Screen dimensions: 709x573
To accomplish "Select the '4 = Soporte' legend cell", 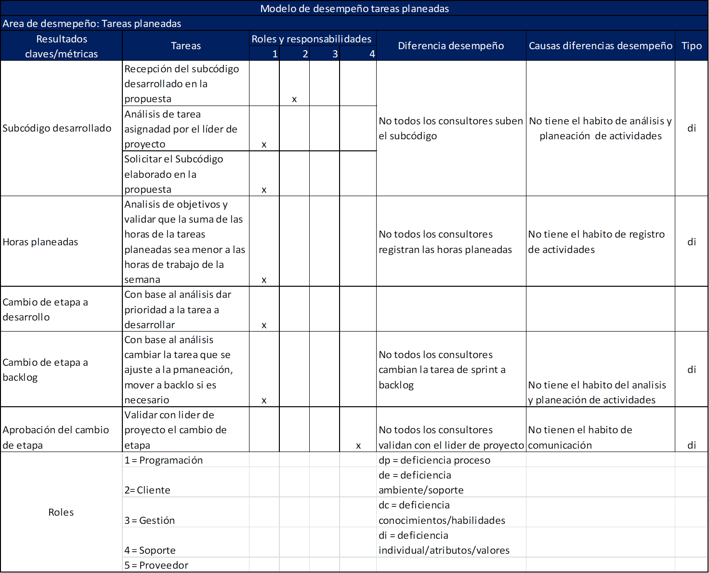I will point(186,543).
